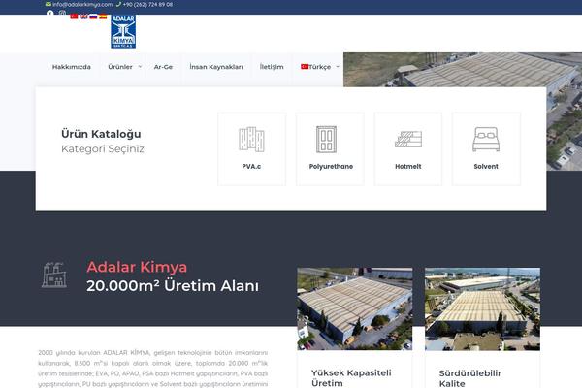Click the Kategori Seçiniz subtitle
Screen dimensions: 582x388
[103, 148]
